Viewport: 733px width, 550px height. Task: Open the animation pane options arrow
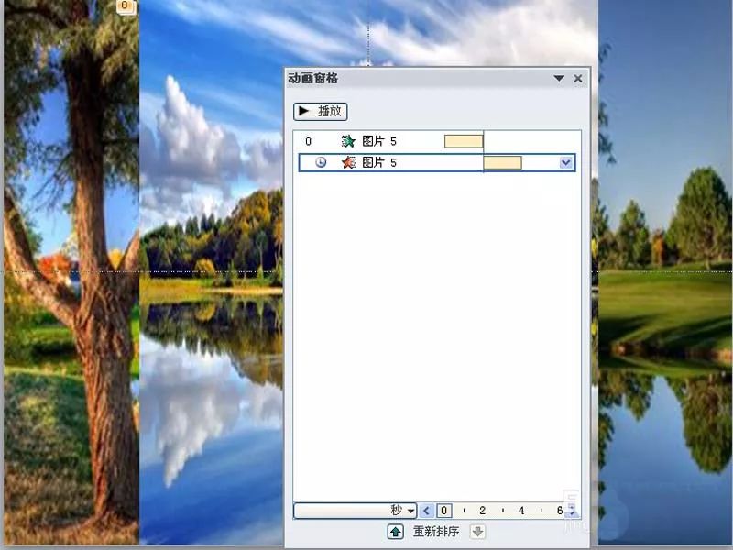pyautogui.click(x=559, y=79)
